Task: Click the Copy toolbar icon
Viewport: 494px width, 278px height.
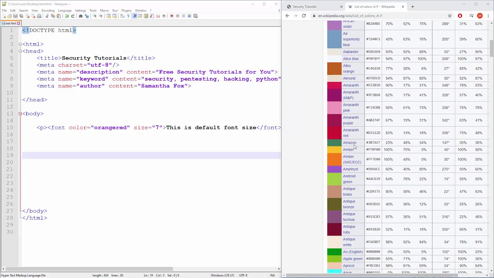Action: coord(53,16)
